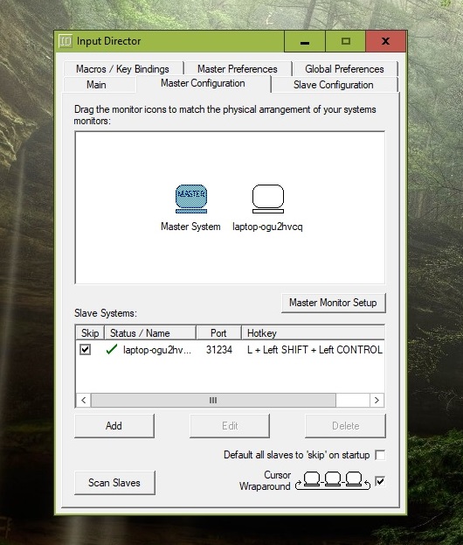Click the Master Monitor Setup button

[x=333, y=303]
